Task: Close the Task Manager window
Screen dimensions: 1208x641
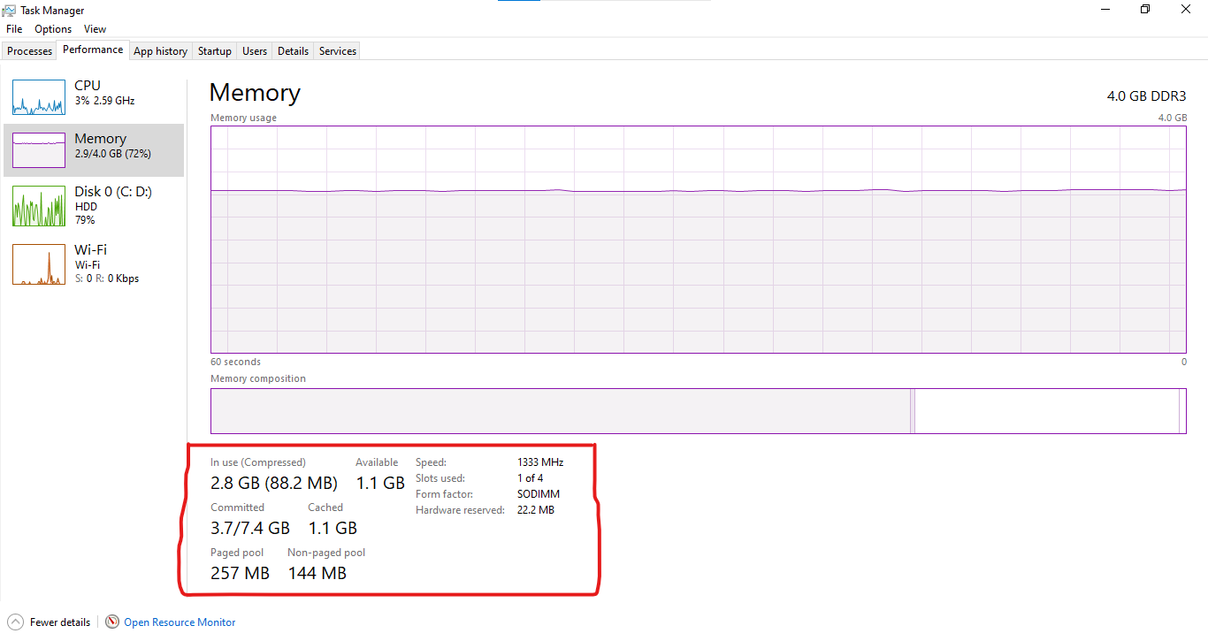Action: tap(1186, 10)
